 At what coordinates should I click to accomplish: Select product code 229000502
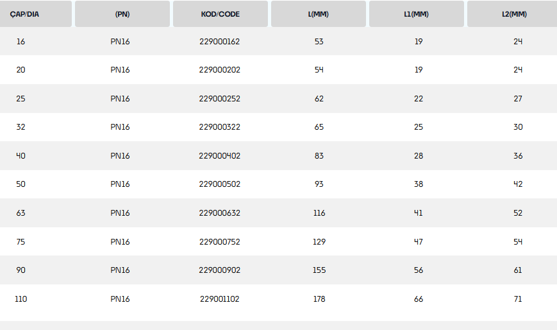coord(220,184)
